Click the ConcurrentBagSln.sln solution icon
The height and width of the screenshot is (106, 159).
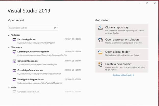pyautogui.click(x=14, y=61)
